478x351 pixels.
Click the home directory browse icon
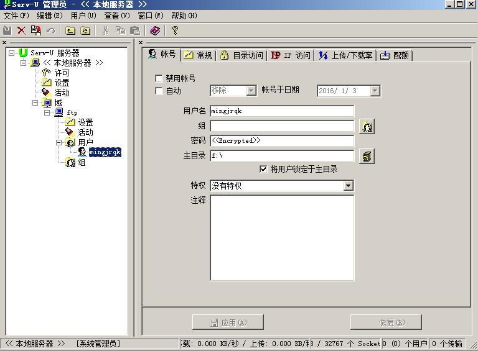pyautogui.click(x=367, y=157)
